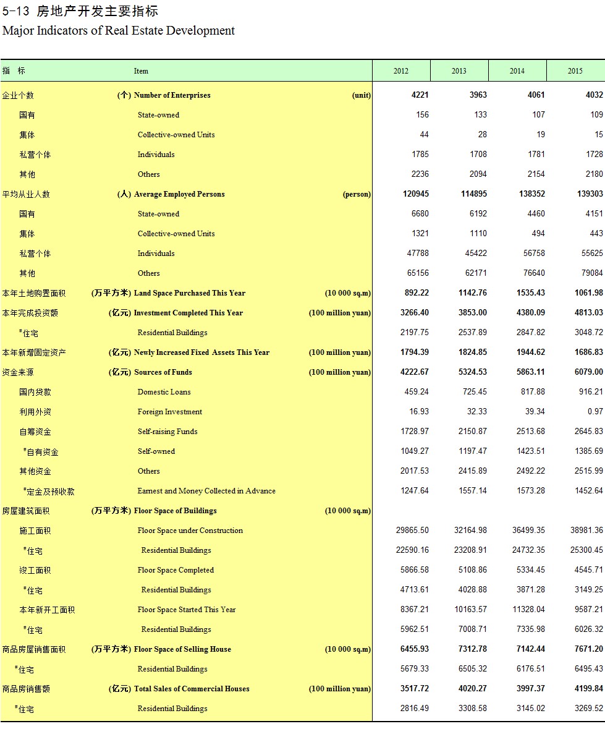The width and height of the screenshot is (605, 742).
Task: Click value 1785 for Individuals 2012
Action: point(420,155)
